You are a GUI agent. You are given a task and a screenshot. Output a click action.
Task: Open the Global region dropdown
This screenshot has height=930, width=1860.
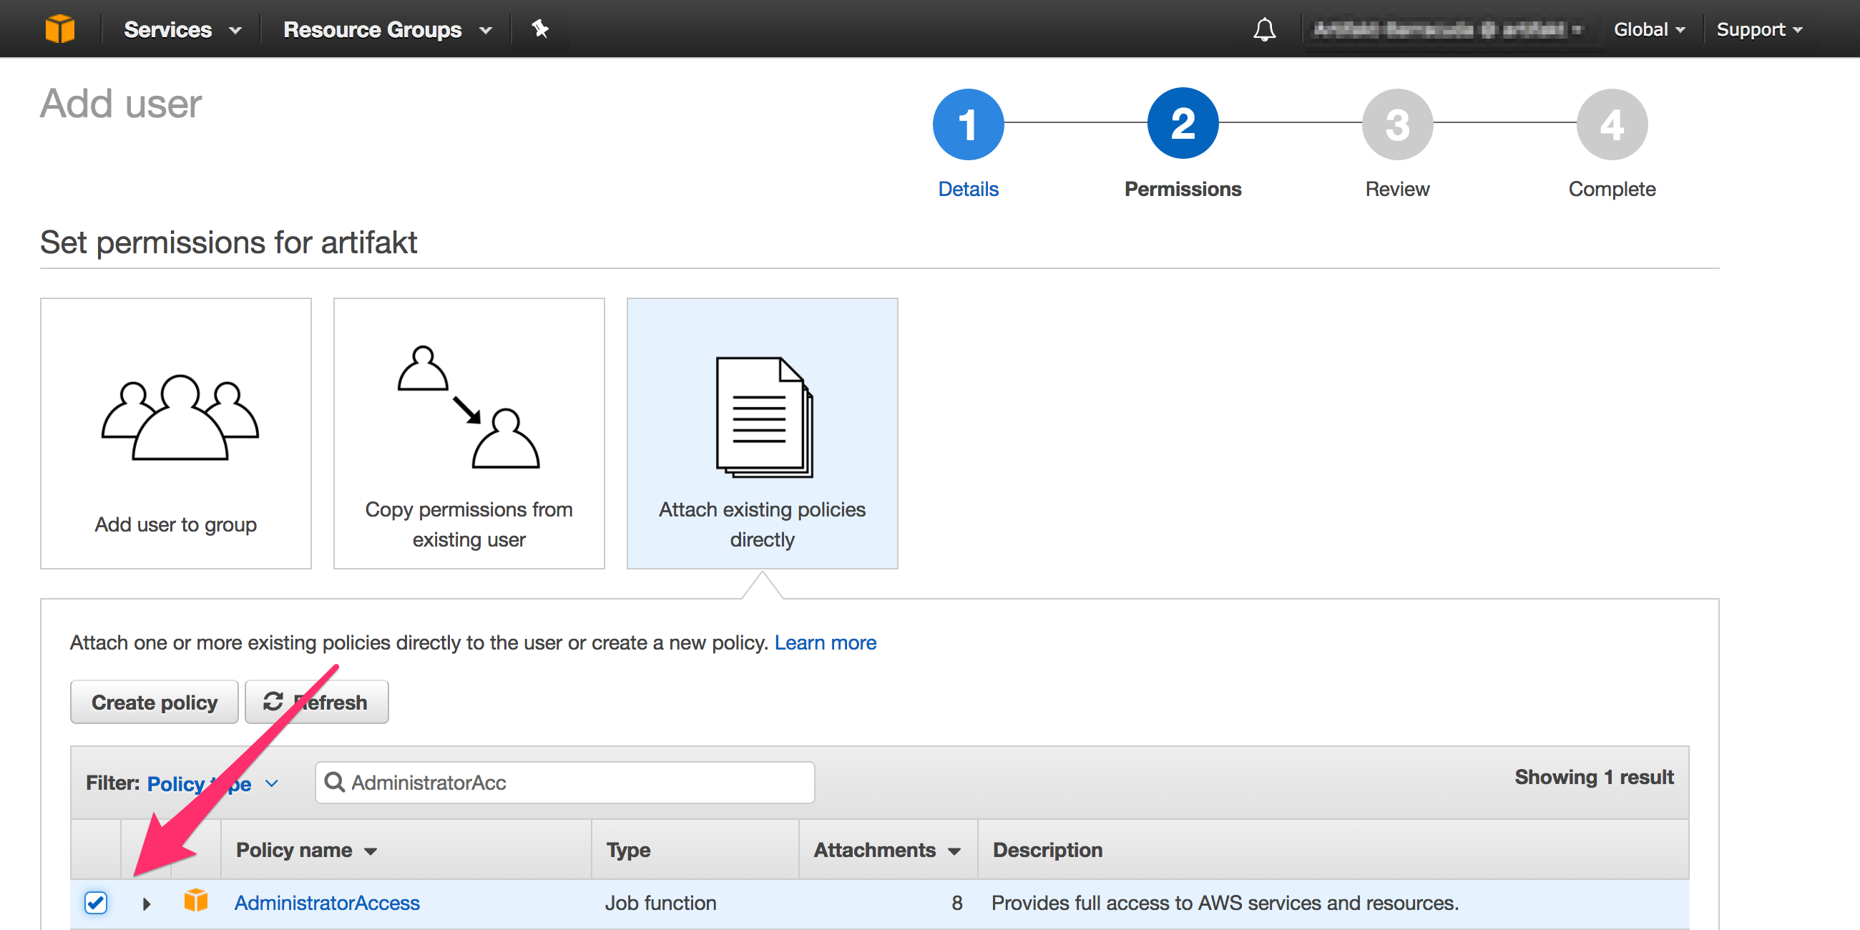click(1649, 29)
